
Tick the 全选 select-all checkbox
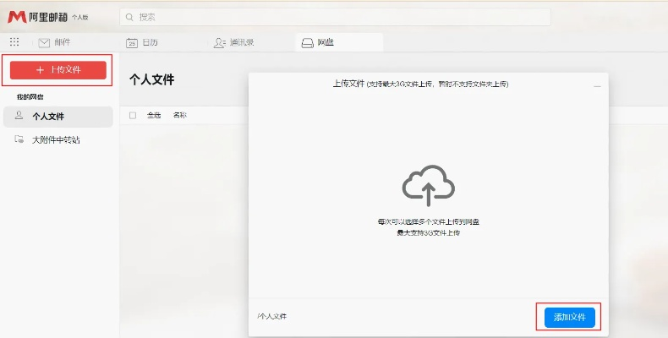(x=133, y=115)
